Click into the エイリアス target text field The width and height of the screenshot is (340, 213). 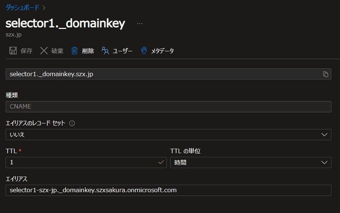(168, 190)
